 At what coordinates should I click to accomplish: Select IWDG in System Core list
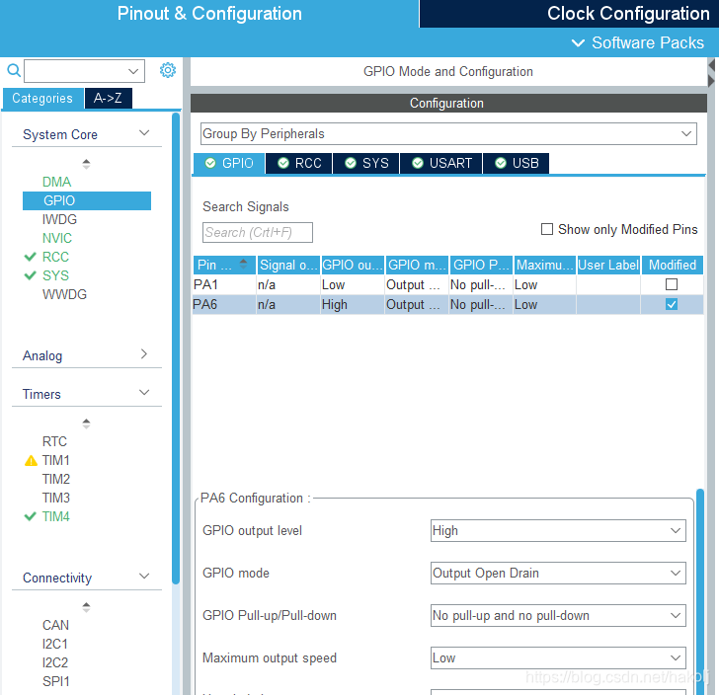(59, 219)
